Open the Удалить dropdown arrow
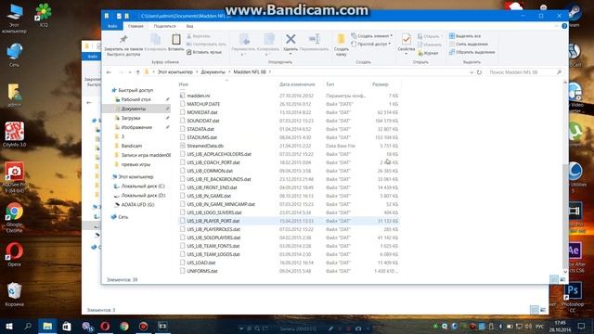Image resolution: width=594 pixels, height=334 pixels. [291, 54]
